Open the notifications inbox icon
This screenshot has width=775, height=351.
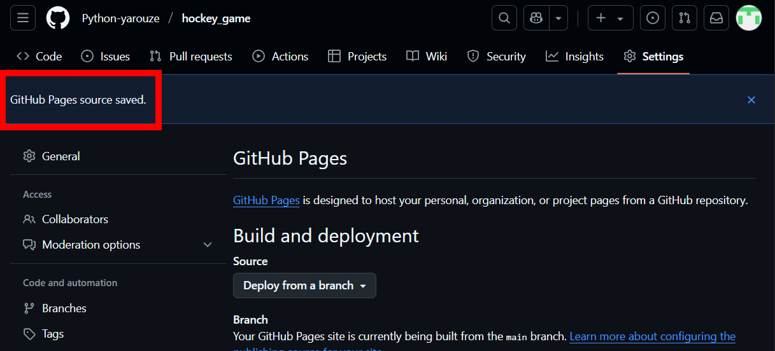click(x=716, y=18)
